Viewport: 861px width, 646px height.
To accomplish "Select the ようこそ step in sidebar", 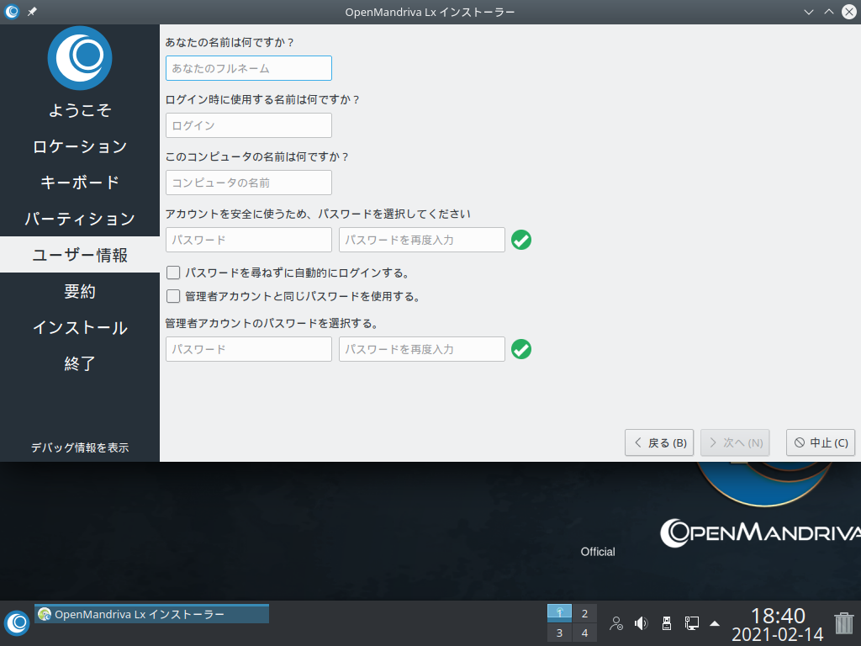I will click(x=80, y=110).
